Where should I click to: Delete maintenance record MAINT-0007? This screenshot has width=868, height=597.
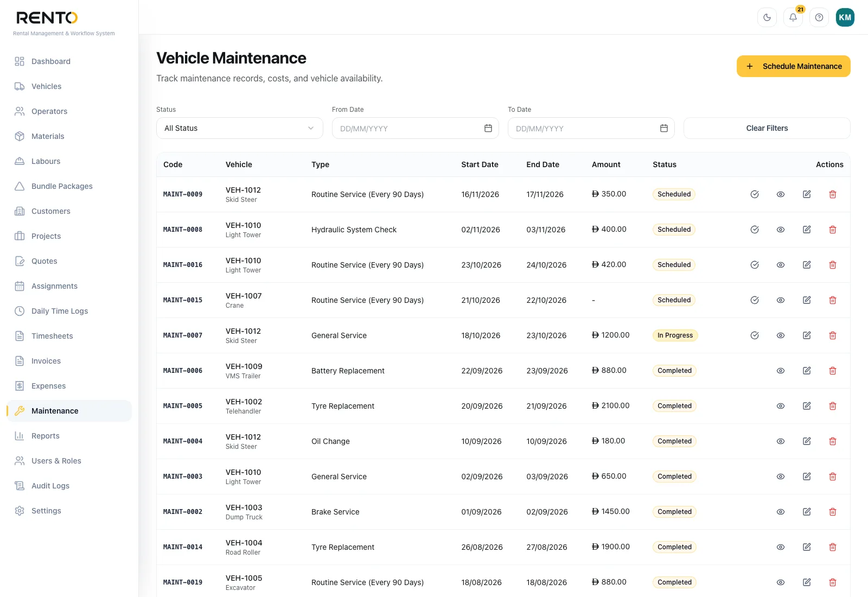click(x=833, y=335)
